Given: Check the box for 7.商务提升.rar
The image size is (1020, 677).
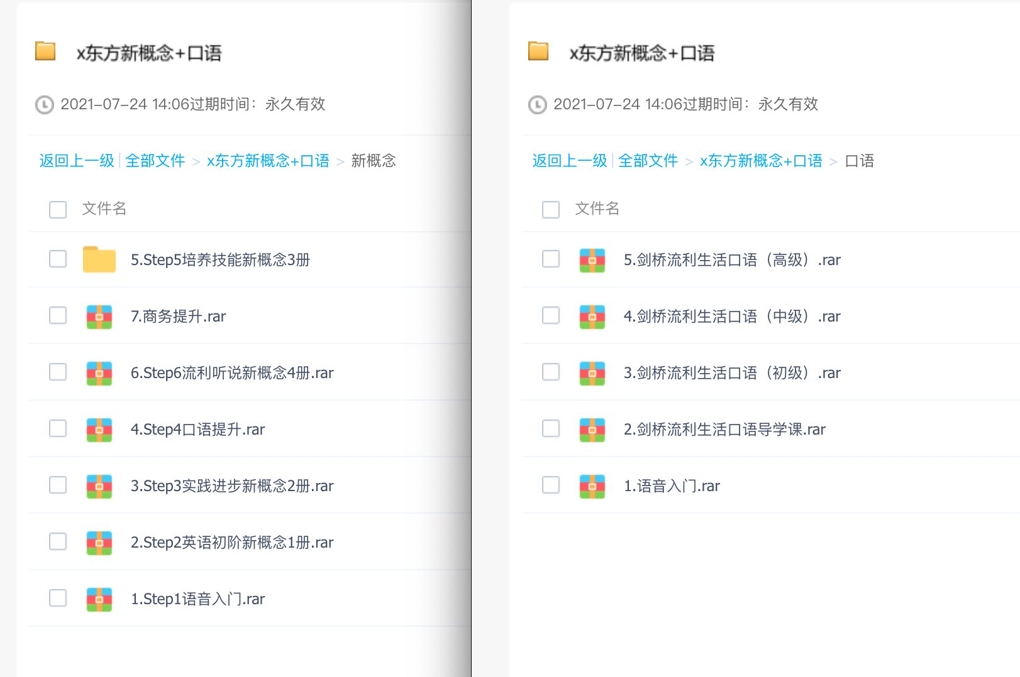Looking at the screenshot, I should 58,315.
